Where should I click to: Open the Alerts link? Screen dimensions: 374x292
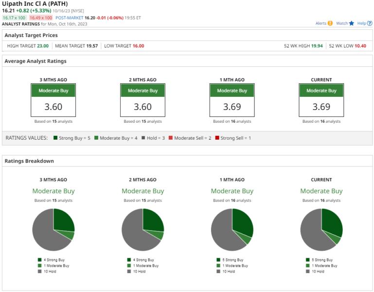(x=321, y=23)
